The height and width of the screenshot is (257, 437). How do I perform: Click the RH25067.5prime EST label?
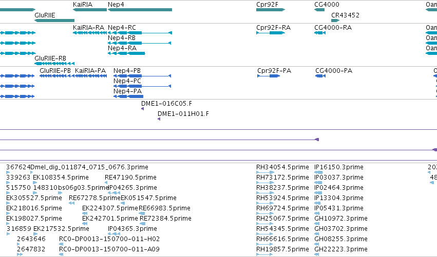tap(282, 219)
